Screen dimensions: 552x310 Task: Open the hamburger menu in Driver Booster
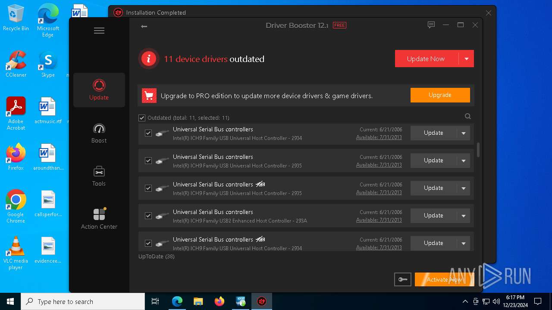click(x=99, y=31)
